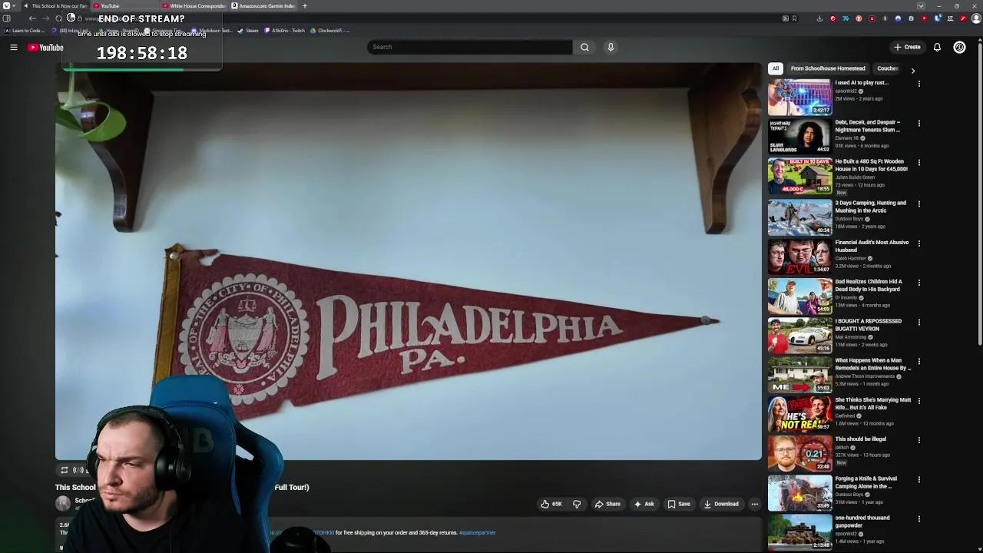Open '3 Days Camping, Hunting and Mushing' title
983x553 pixels.
tap(871, 207)
